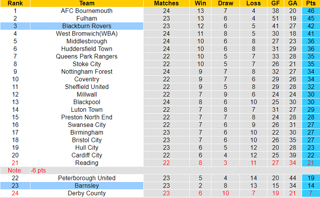Click the highlighted Barnsley team name
This screenshot has height=198, width=320.
point(86,186)
